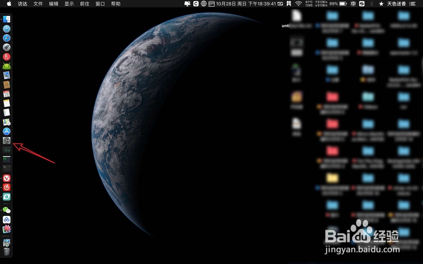423x264 pixels.
Task: Open the 文件 menu
Action: 38,4
